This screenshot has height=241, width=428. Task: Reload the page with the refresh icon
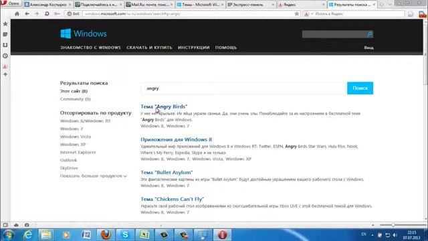(47, 13)
